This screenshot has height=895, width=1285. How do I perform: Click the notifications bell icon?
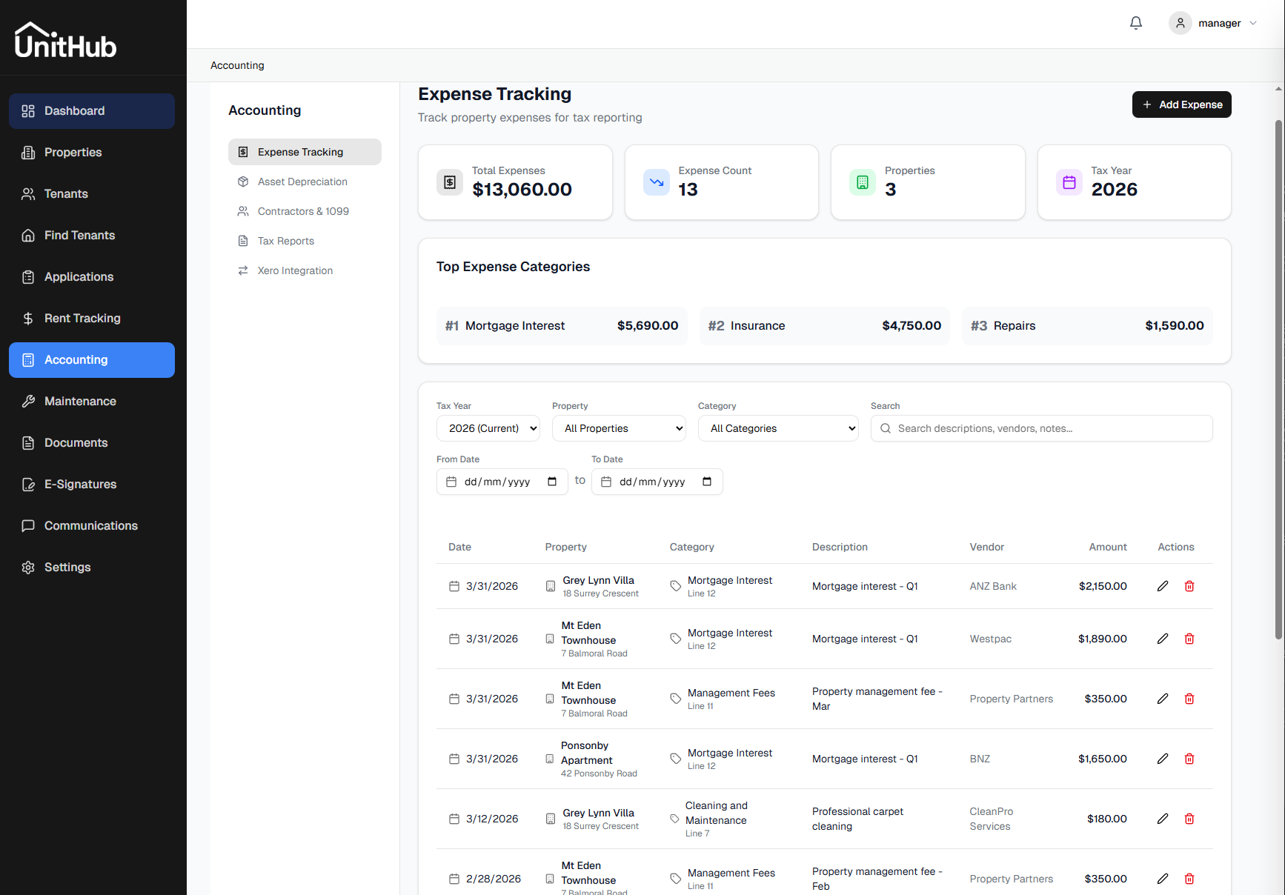click(1136, 23)
